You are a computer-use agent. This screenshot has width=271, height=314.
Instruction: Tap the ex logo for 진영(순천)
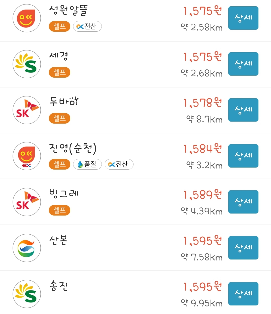(x=27, y=156)
